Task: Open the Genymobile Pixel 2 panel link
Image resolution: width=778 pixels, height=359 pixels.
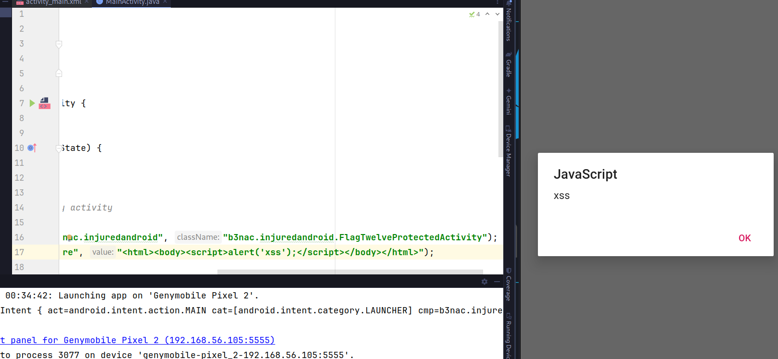Action: [138, 340]
